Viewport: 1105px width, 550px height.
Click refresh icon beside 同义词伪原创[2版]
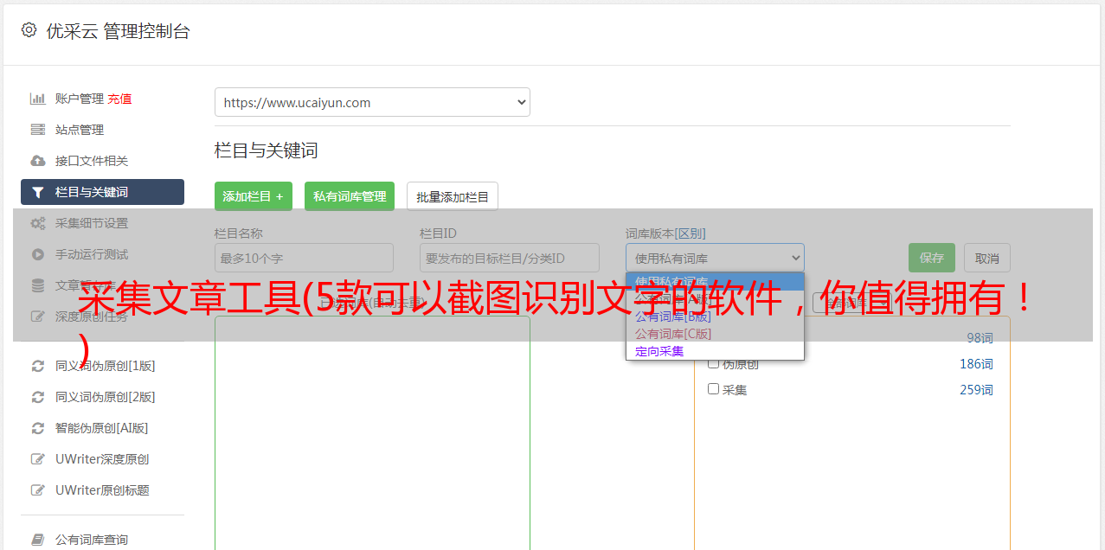click(37, 397)
